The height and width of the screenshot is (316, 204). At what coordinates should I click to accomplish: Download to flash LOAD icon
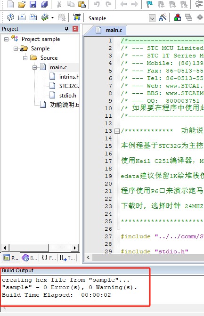click(77, 17)
